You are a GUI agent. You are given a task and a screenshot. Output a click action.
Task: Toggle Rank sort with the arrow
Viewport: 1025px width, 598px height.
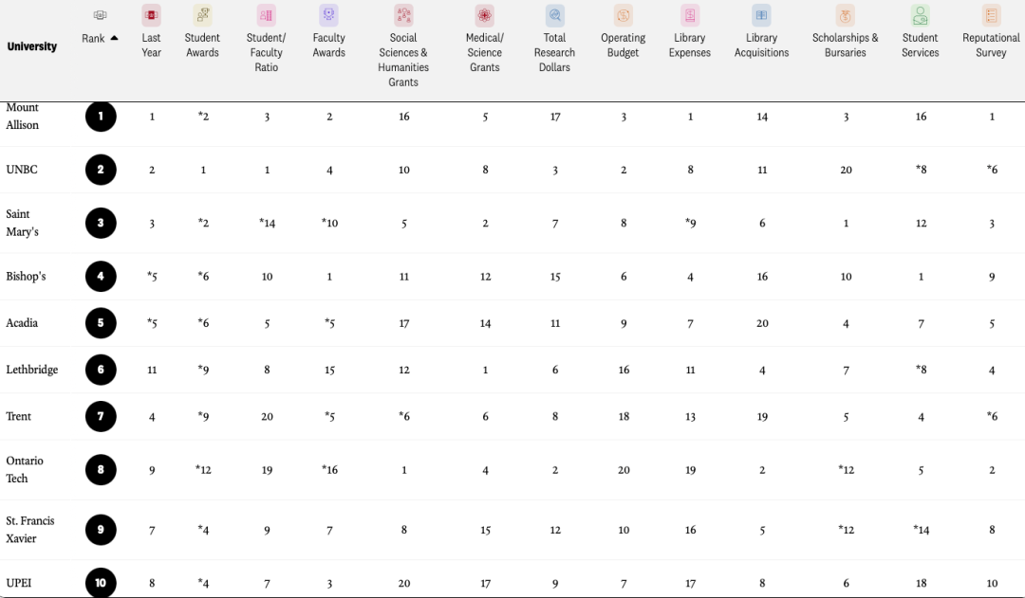click(115, 38)
